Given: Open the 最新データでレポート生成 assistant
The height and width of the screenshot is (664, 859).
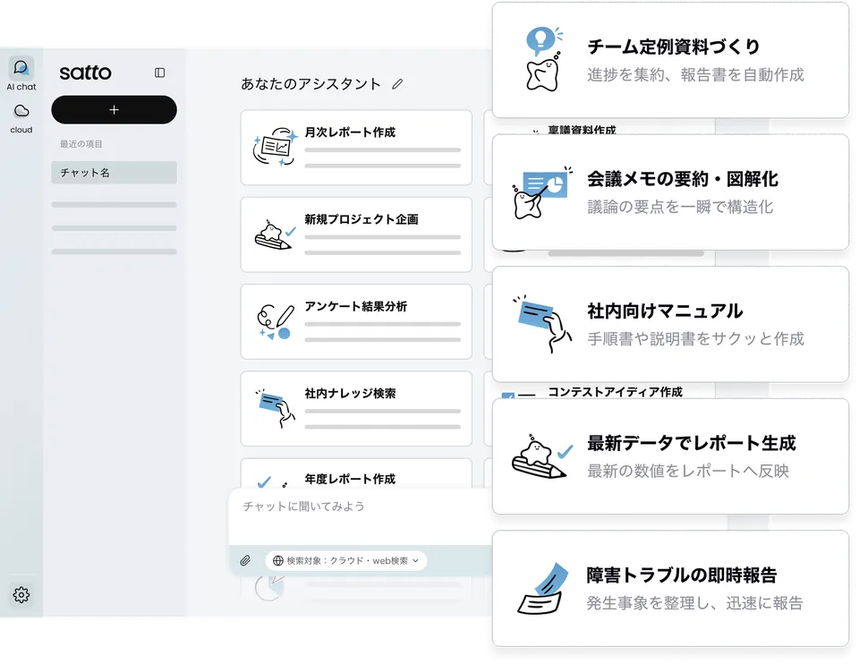Looking at the screenshot, I should click(670, 456).
